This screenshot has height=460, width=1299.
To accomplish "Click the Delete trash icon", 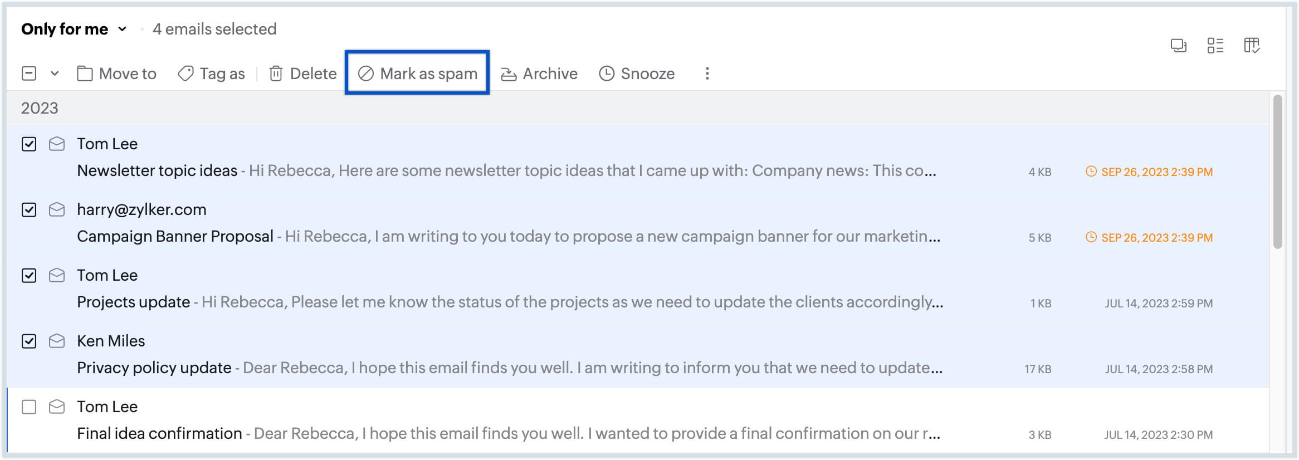I will pos(276,74).
